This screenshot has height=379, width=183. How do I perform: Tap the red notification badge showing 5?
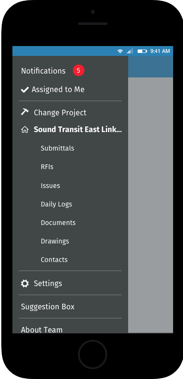(78, 71)
